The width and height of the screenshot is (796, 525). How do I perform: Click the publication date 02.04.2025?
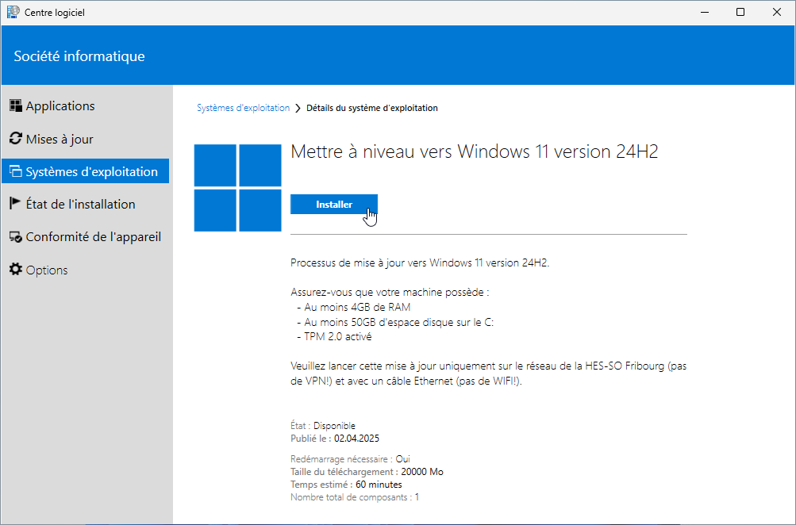coord(356,439)
